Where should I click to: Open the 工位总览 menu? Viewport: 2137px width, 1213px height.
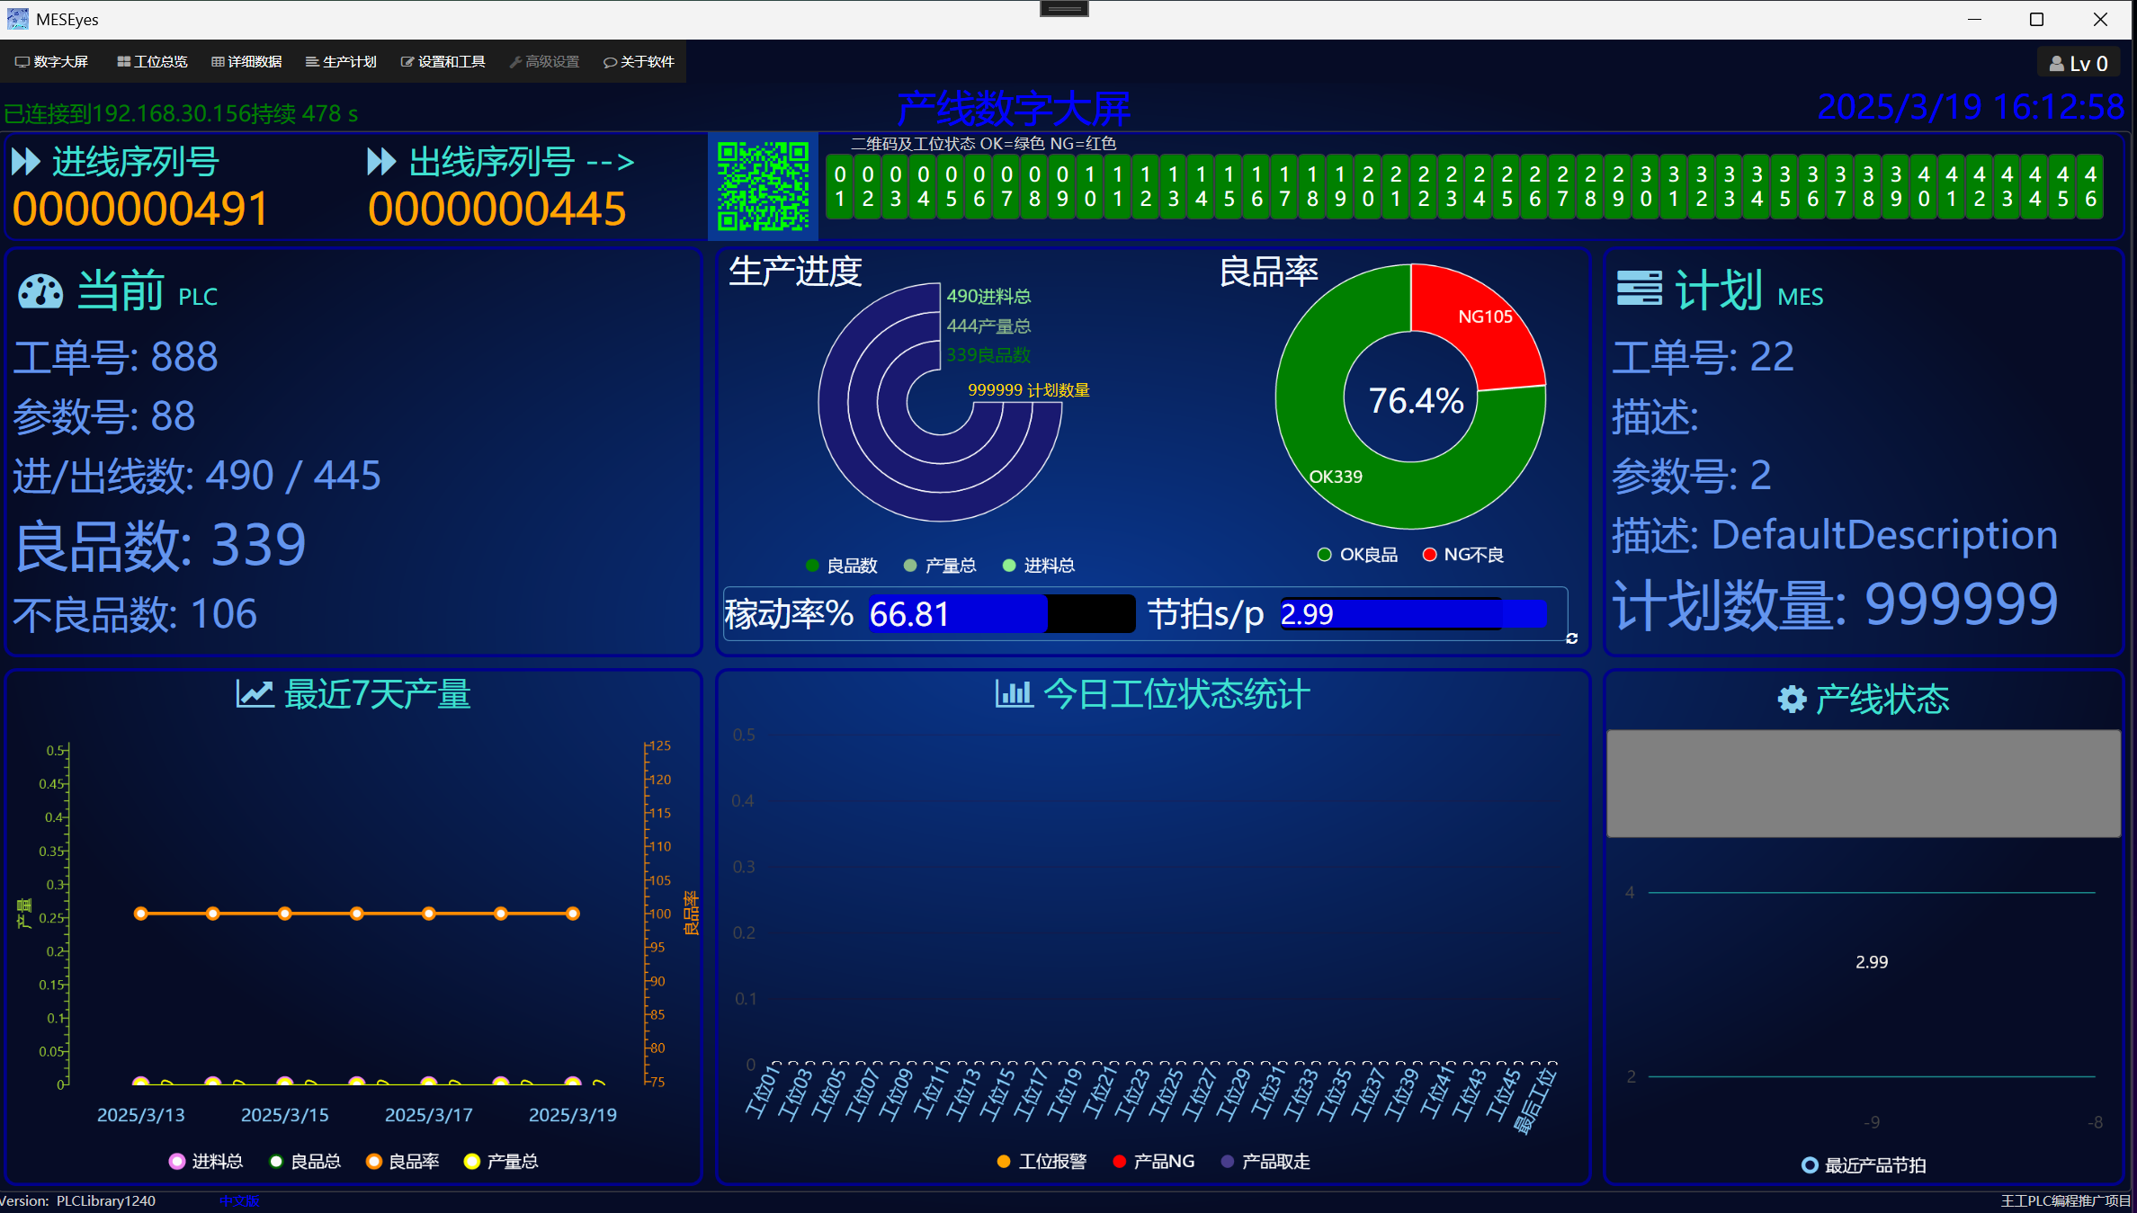click(x=153, y=62)
